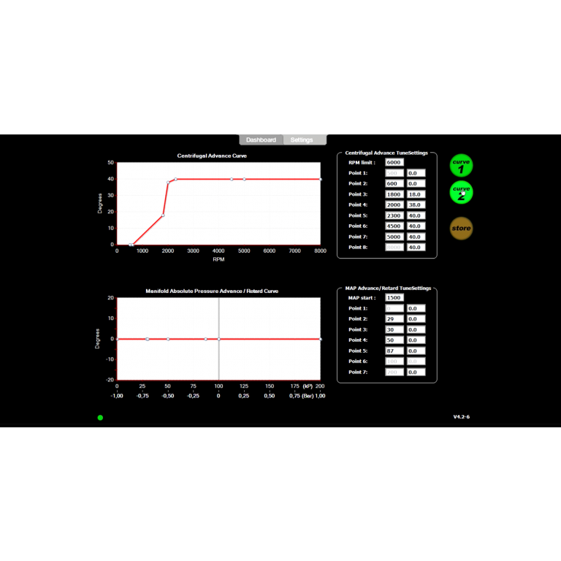Click centrifugal Point 5 RPM field 2300
Image resolution: width=561 pixels, height=561 pixels.
pyautogui.click(x=394, y=215)
